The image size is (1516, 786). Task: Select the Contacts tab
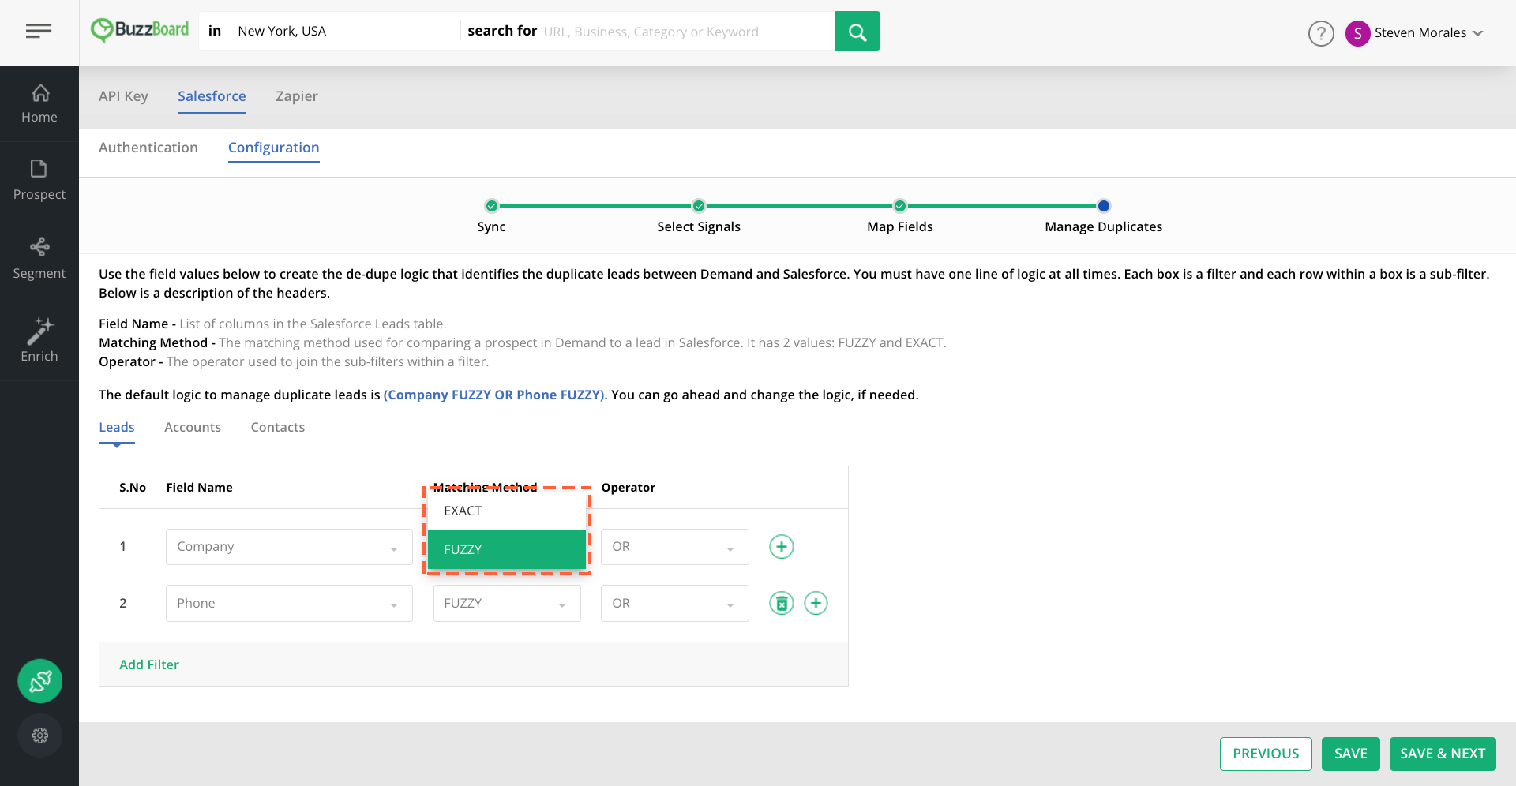click(x=278, y=427)
